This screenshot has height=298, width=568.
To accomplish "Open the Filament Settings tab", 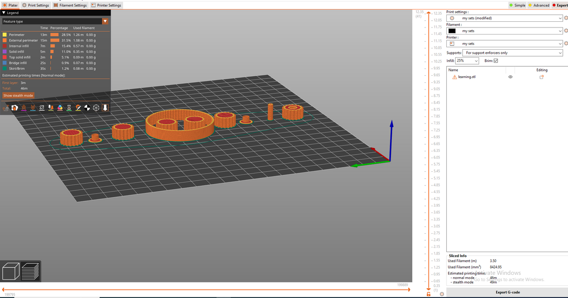I will tap(70, 5).
